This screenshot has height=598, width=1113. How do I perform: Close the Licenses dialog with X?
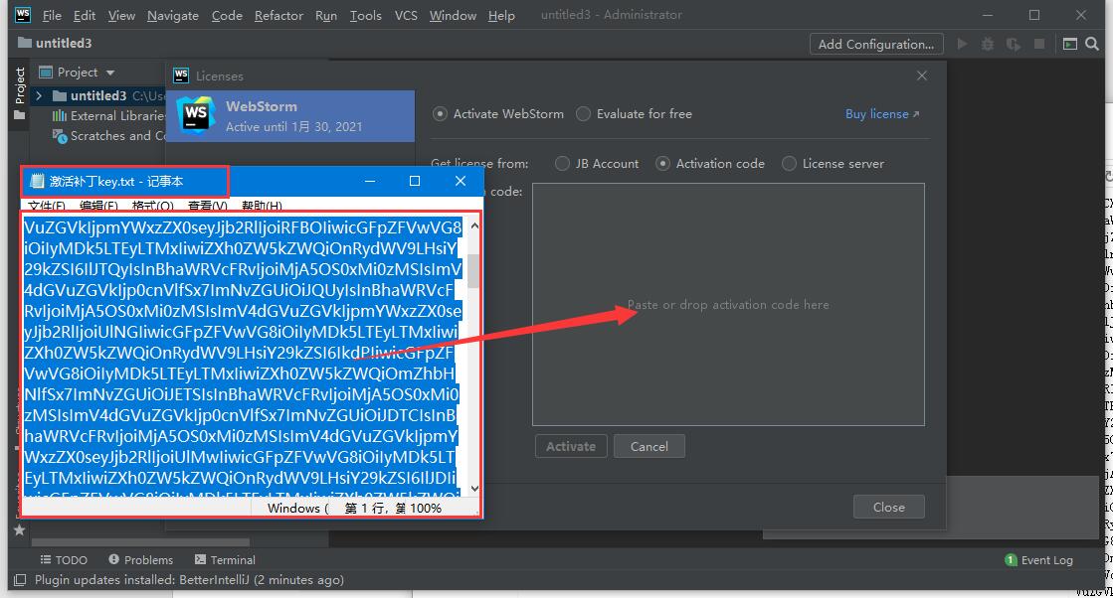pyautogui.click(x=922, y=75)
